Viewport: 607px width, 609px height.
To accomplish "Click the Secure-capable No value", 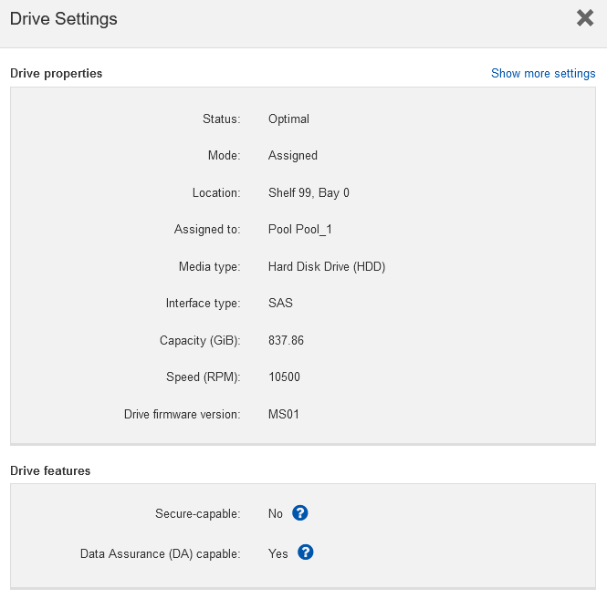I will tap(276, 514).
